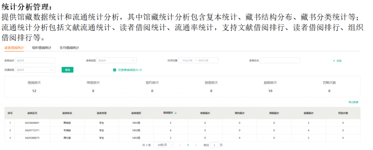Click the 前往 page number input box

pyautogui.click(x=214, y=145)
